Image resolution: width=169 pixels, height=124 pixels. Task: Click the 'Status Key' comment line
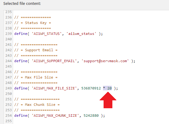coord(33,23)
